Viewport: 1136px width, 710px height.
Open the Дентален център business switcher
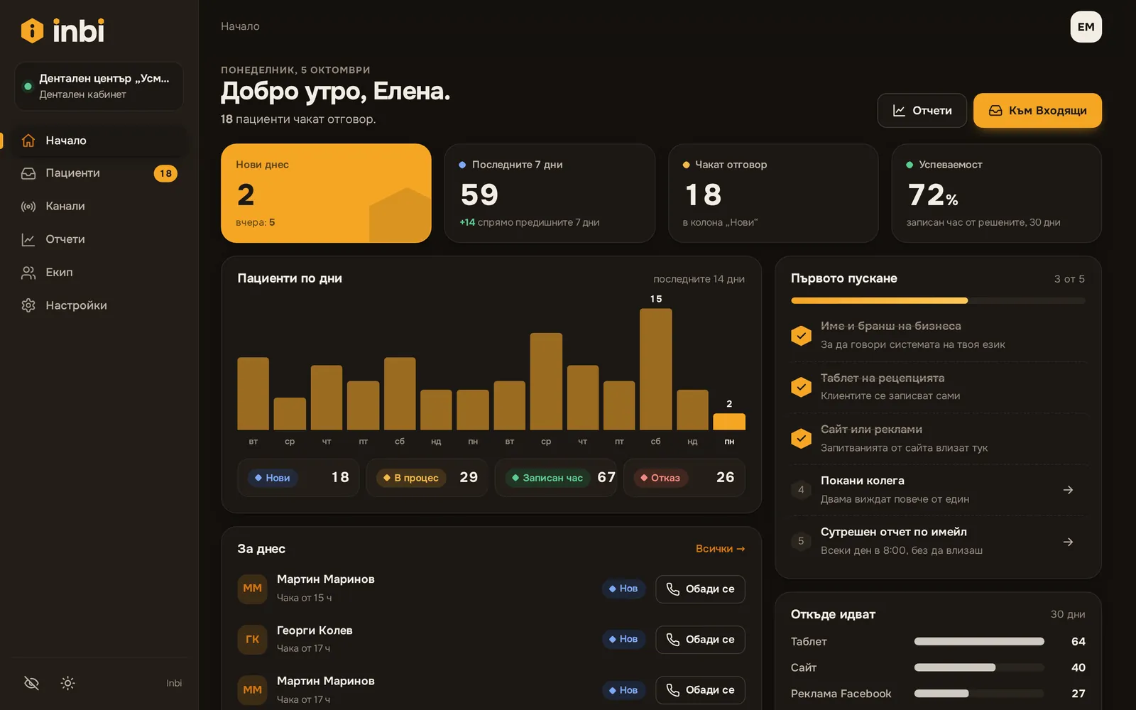pyautogui.click(x=99, y=86)
